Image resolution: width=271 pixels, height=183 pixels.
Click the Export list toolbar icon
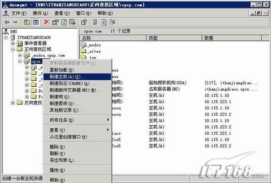72,22
